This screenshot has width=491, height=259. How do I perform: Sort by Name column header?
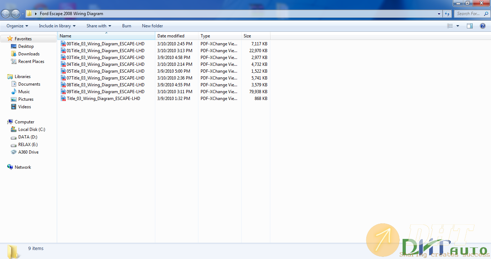pyautogui.click(x=106, y=36)
